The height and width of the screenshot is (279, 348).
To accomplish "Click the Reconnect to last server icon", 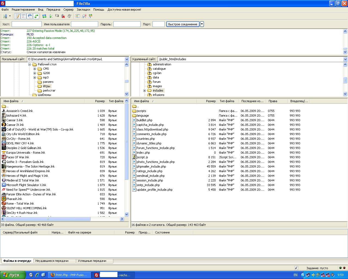I will click(x=69, y=16).
